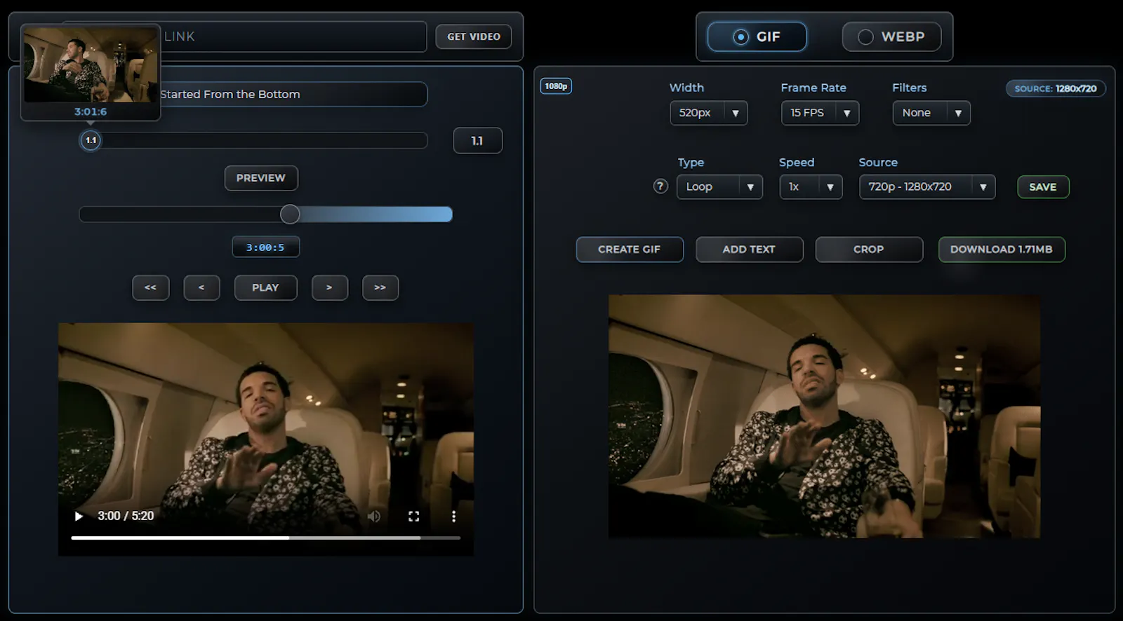This screenshot has width=1123, height=621.
Task: Select the WEBP format radio button
Action: coord(891,36)
